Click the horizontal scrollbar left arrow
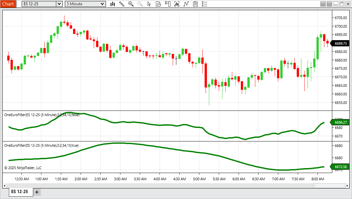352x199 pixels. tap(6, 186)
